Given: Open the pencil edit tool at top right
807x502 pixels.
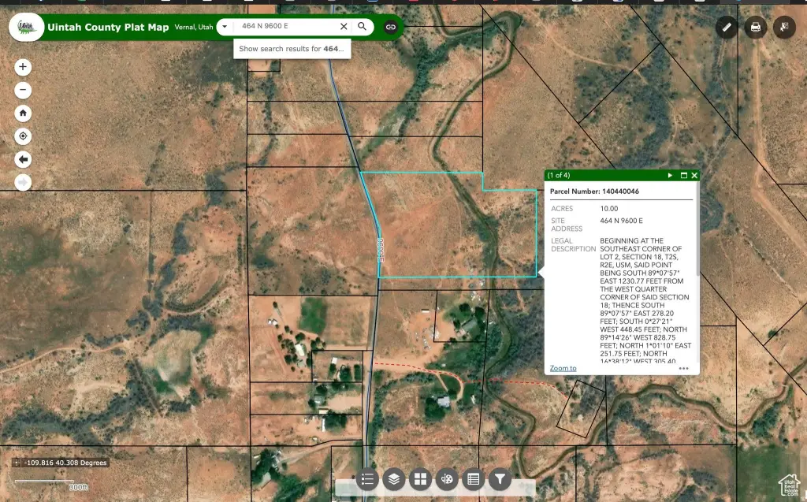Looking at the screenshot, I should (727, 28).
